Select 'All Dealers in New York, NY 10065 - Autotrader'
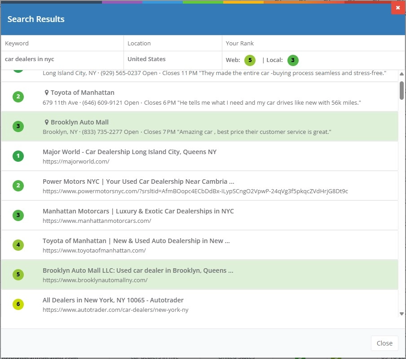406x359 pixels. point(113,300)
